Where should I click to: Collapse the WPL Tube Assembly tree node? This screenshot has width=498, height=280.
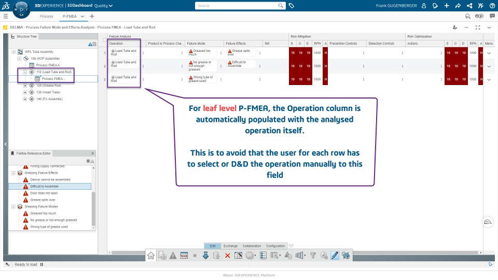(13, 52)
